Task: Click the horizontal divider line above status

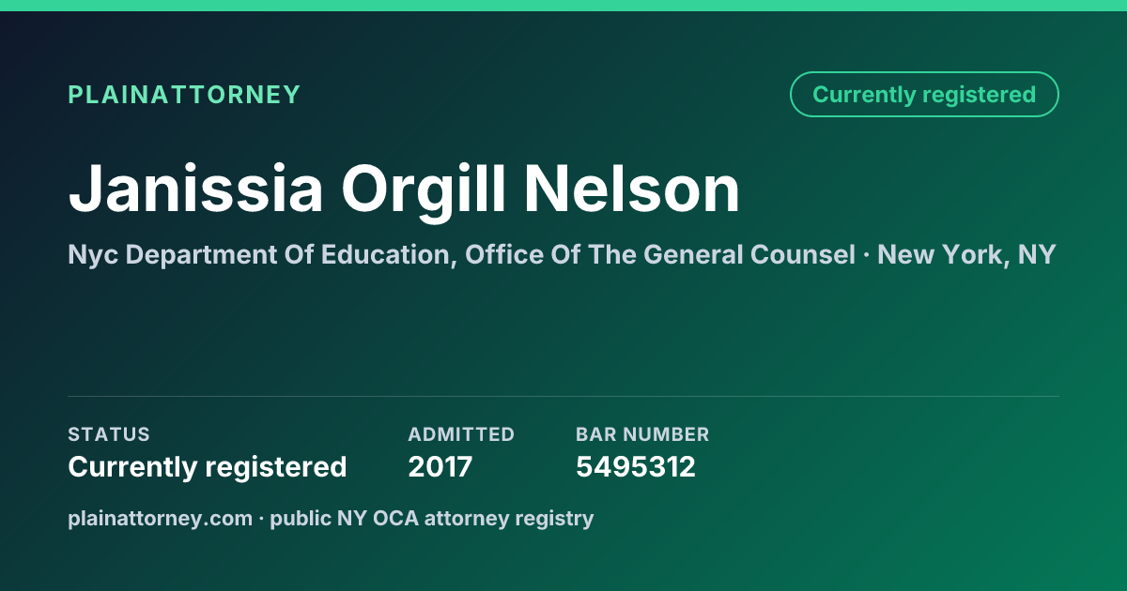Action: (x=563, y=396)
